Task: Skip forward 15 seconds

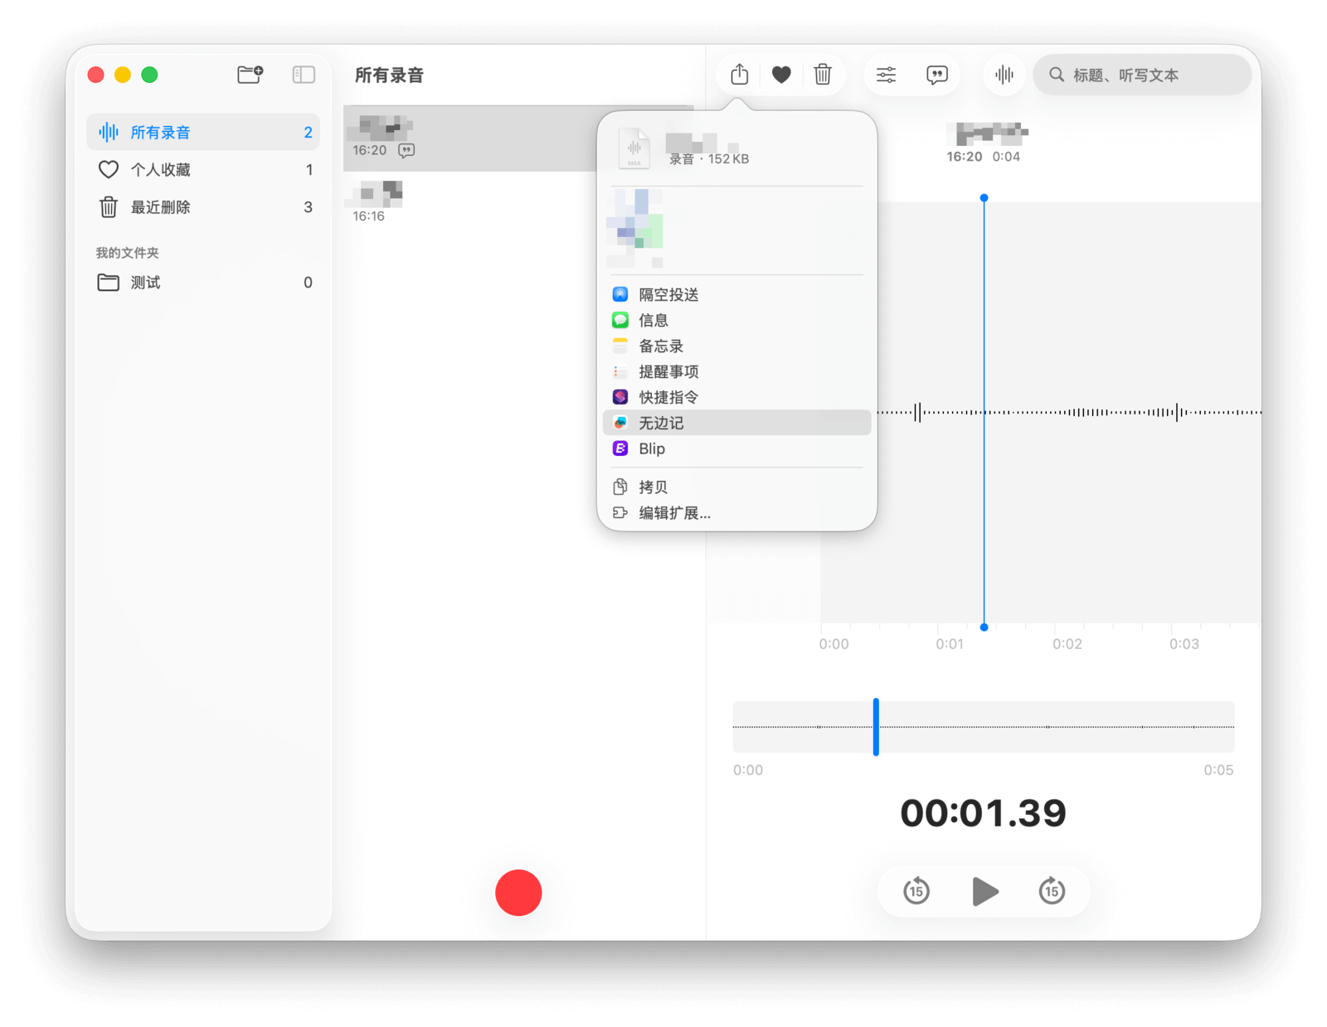Action: (1052, 891)
